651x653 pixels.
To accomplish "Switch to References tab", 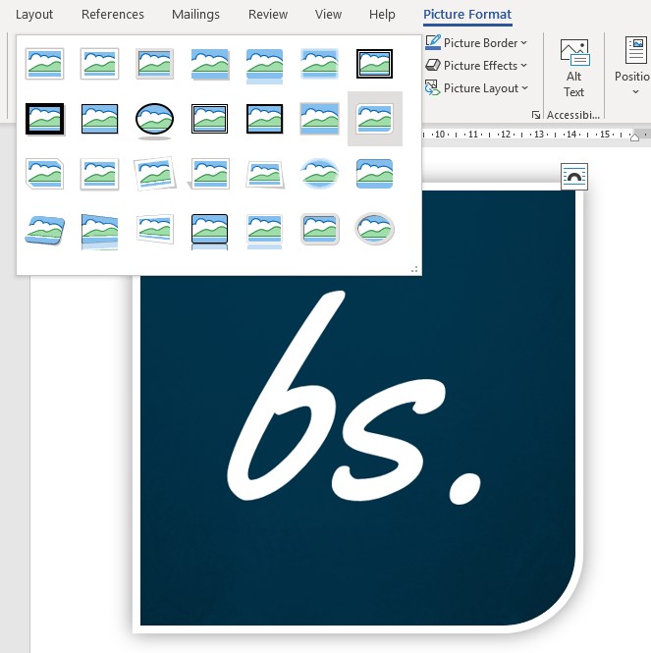I will (x=113, y=14).
